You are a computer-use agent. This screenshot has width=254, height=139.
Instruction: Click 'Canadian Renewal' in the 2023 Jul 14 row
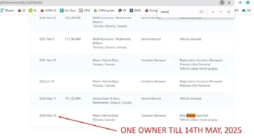[x=153, y=81]
